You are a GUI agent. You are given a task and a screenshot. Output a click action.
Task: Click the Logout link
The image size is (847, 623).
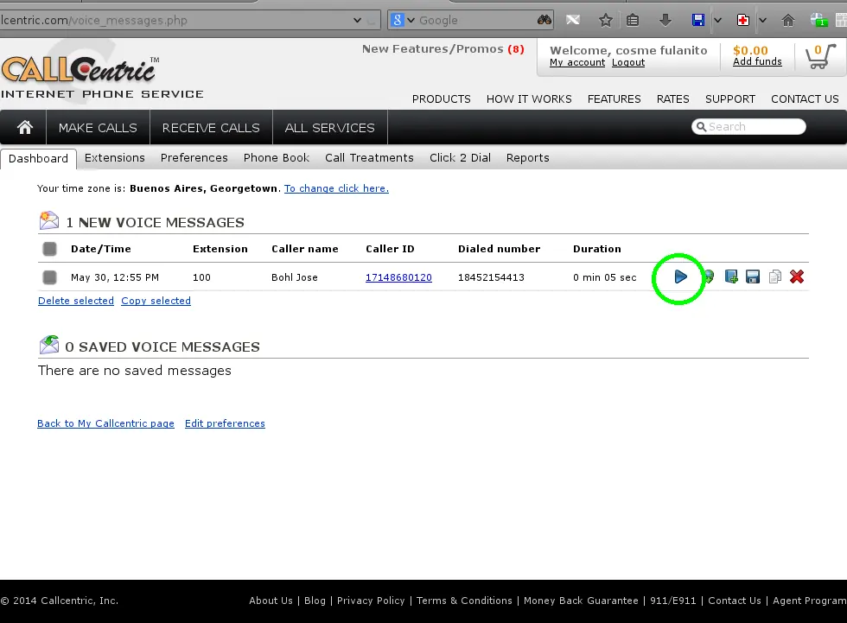coord(628,62)
